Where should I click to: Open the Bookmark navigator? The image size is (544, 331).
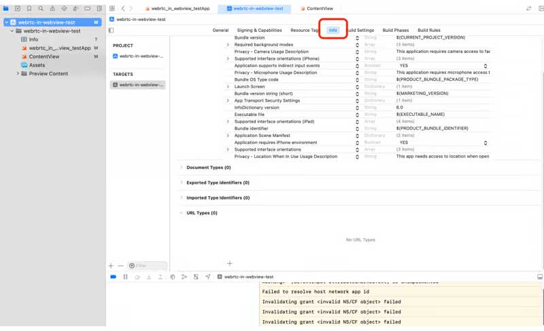(29, 8)
